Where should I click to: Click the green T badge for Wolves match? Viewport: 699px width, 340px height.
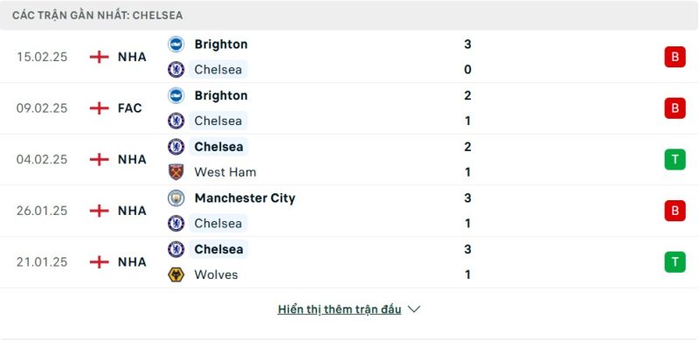pos(675,262)
